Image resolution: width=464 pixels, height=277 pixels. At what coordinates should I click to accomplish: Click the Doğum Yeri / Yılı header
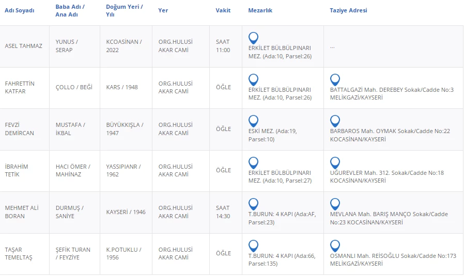(125, 10)
